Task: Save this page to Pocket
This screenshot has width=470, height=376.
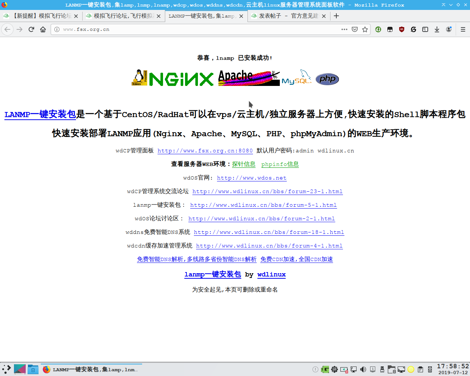Action: (x=355, y=29)
